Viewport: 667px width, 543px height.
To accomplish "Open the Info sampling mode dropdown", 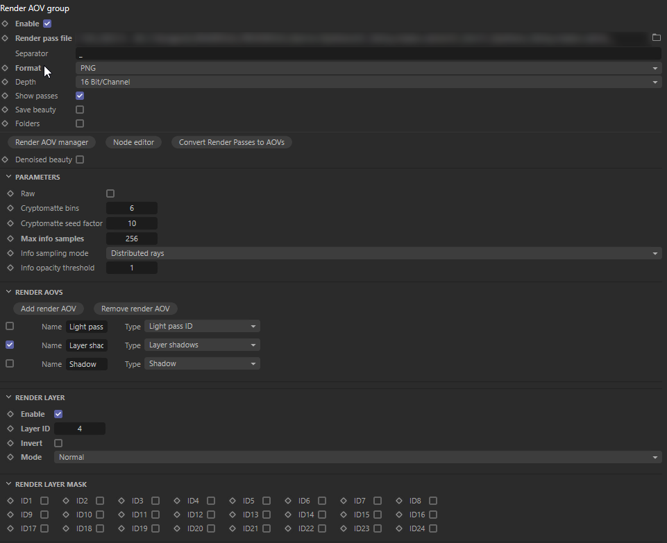I will [384, 253].
